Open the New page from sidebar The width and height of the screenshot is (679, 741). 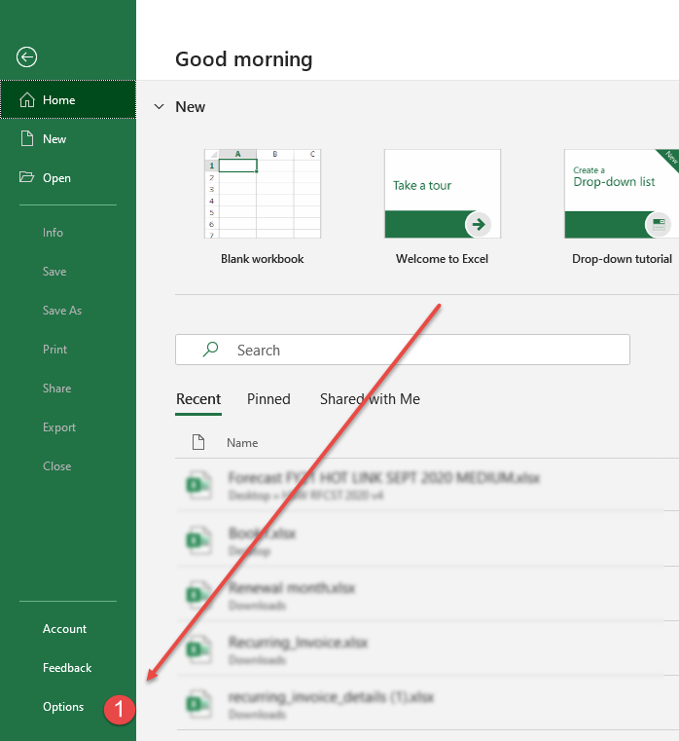point(68,139)
